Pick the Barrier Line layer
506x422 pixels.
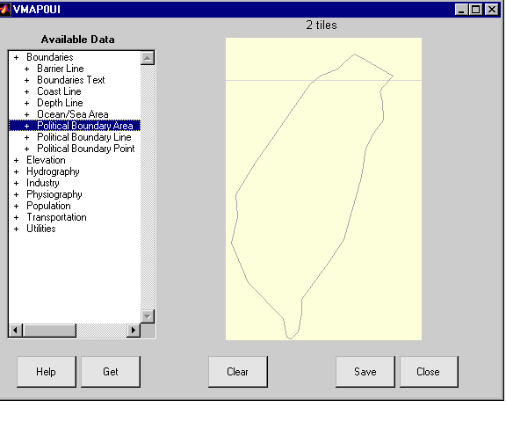[x=61, y=69]
